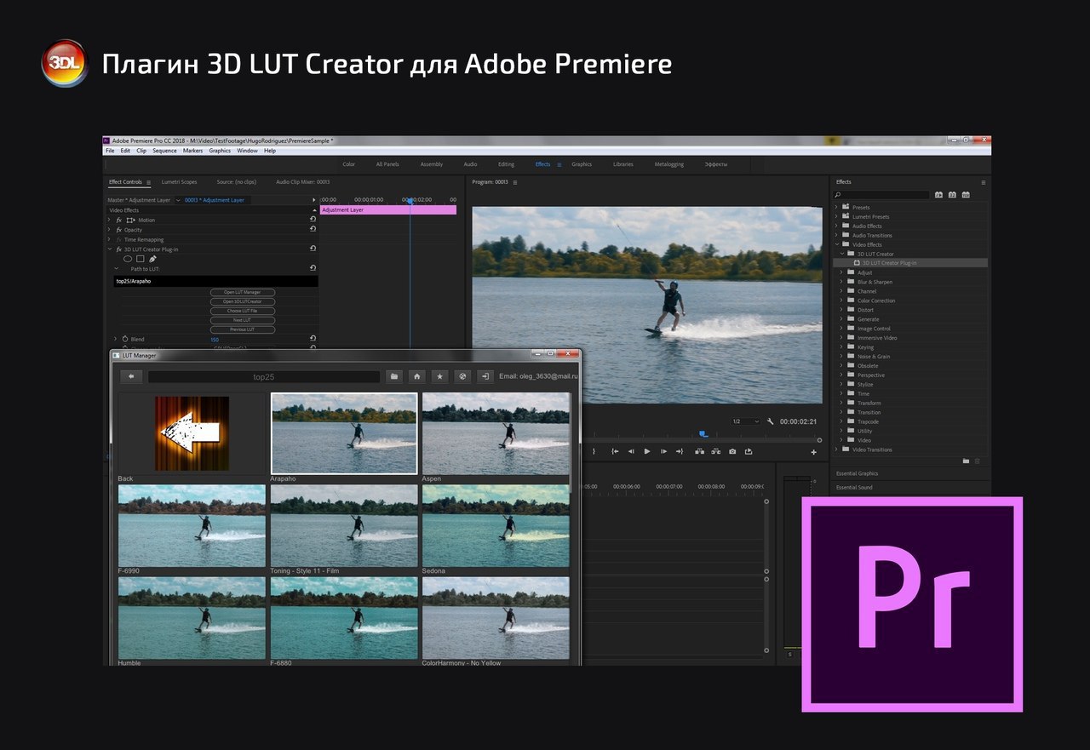
Task: Reset the Opacity effect
Action: [x=313, y=229]
